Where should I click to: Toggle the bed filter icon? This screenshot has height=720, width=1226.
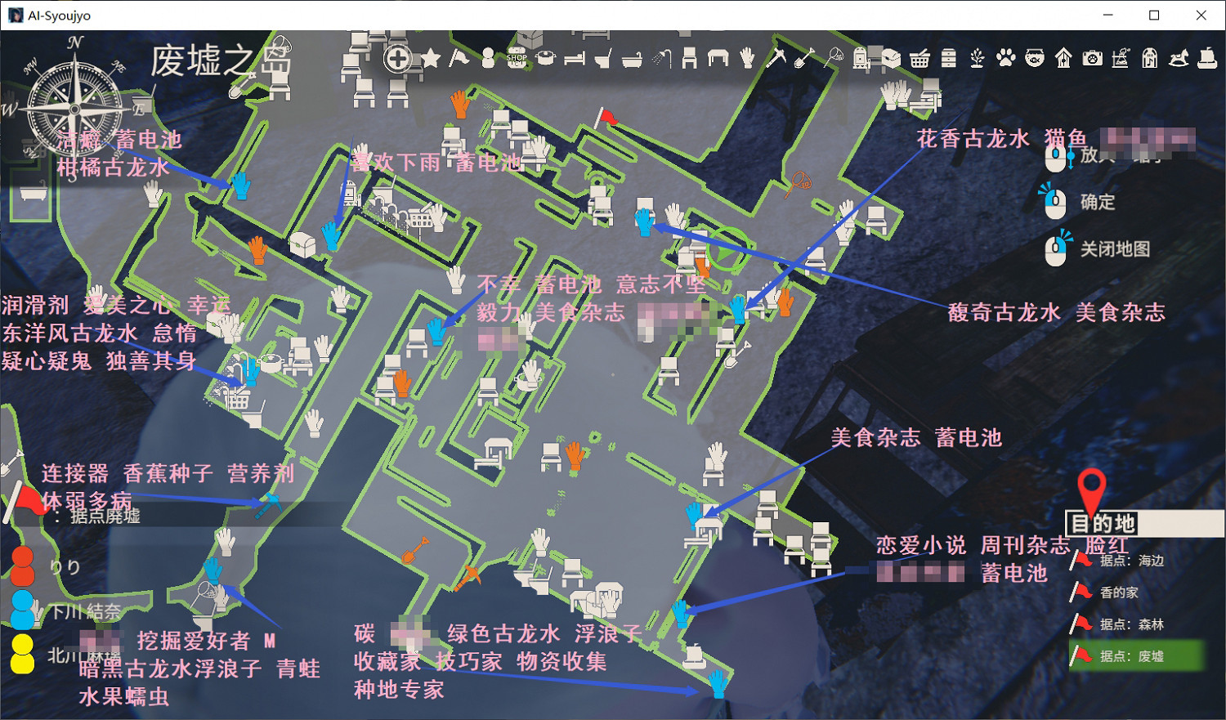(x=575, y=59)
